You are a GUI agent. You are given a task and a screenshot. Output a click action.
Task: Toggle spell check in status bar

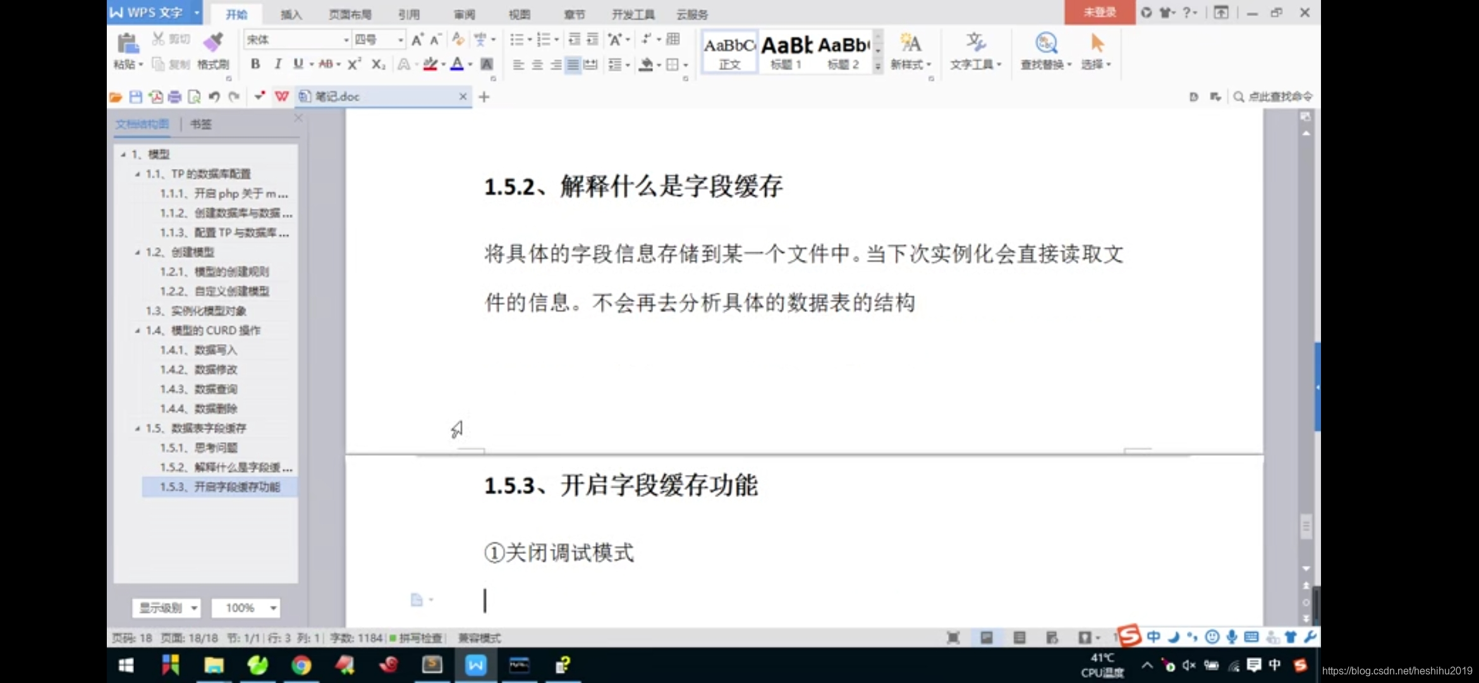(x=417, y=638)
